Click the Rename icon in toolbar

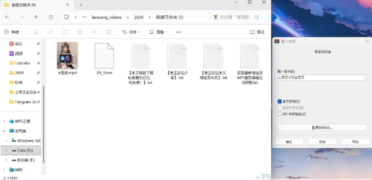(x=79, y=32)
